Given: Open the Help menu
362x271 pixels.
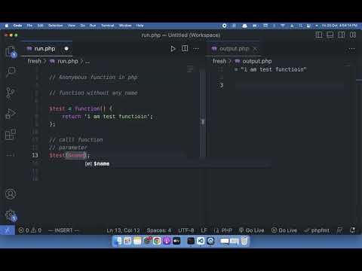Looking at the screenshot, I should coord(140,26).
